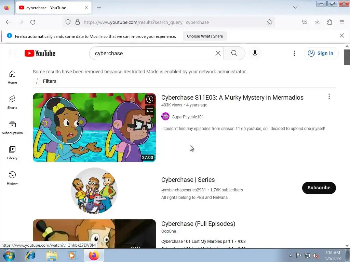This screenshot has width=350, height=262.
Task: Add Mermadios video to Watch later
Action: (150, 99)
